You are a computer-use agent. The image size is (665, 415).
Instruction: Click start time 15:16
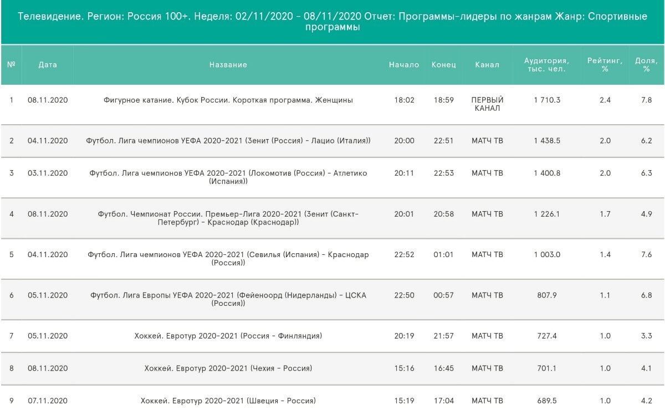pyautogui.click(x=405, y=368)
